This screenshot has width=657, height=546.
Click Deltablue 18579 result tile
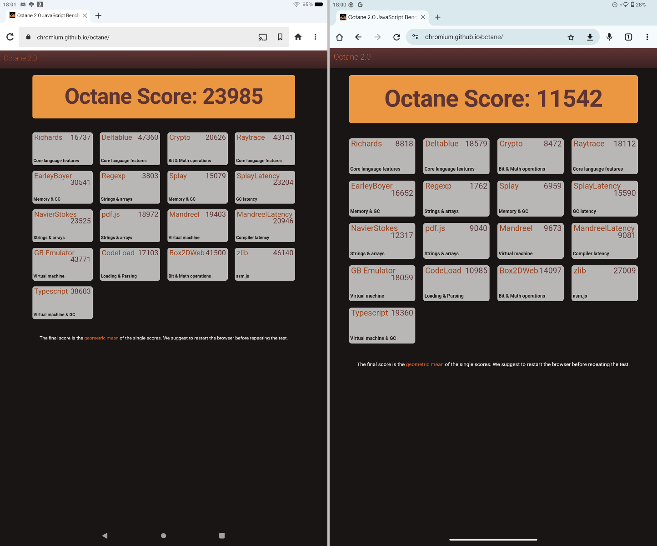[x=456, y=156]
